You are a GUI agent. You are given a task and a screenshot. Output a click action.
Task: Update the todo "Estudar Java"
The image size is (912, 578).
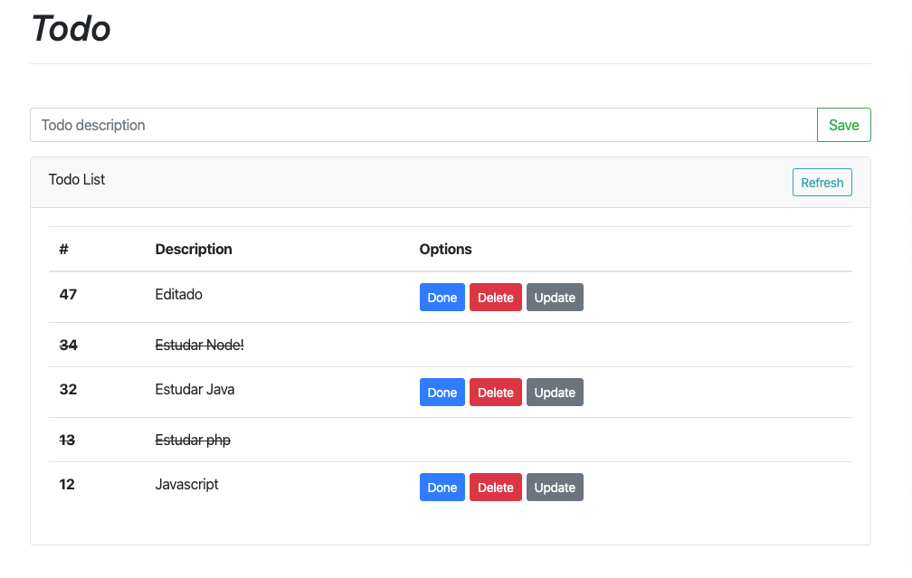[x=555, y=392]
